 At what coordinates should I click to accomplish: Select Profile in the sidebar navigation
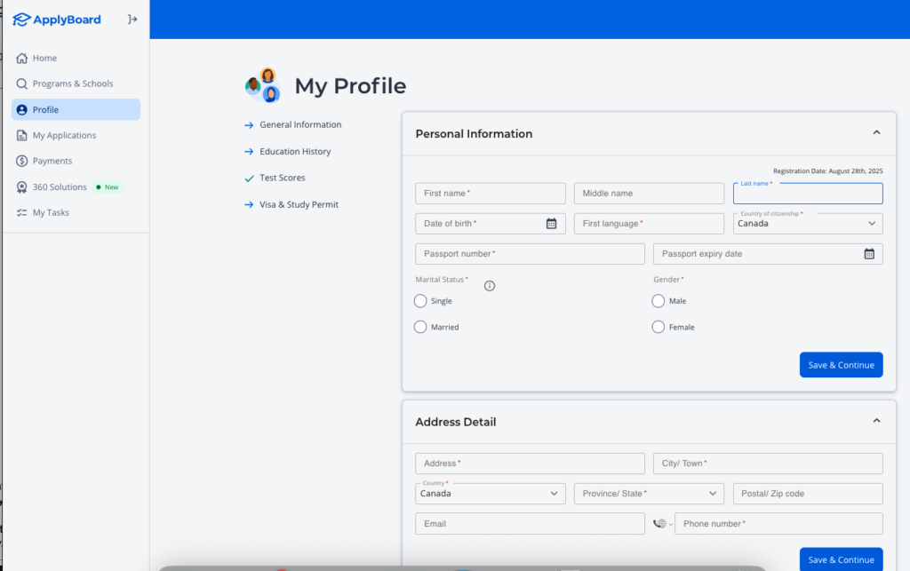click(x=40, y=109)
